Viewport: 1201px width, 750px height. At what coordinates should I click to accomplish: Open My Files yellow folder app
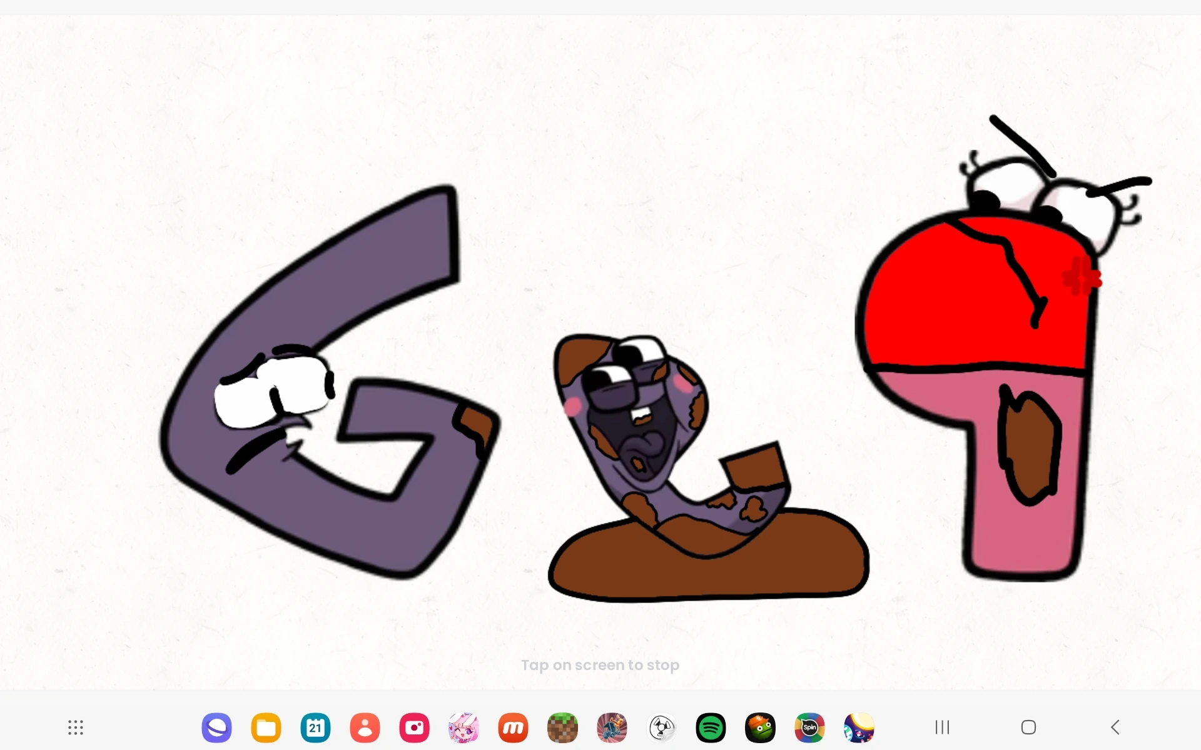click(266, 727)
